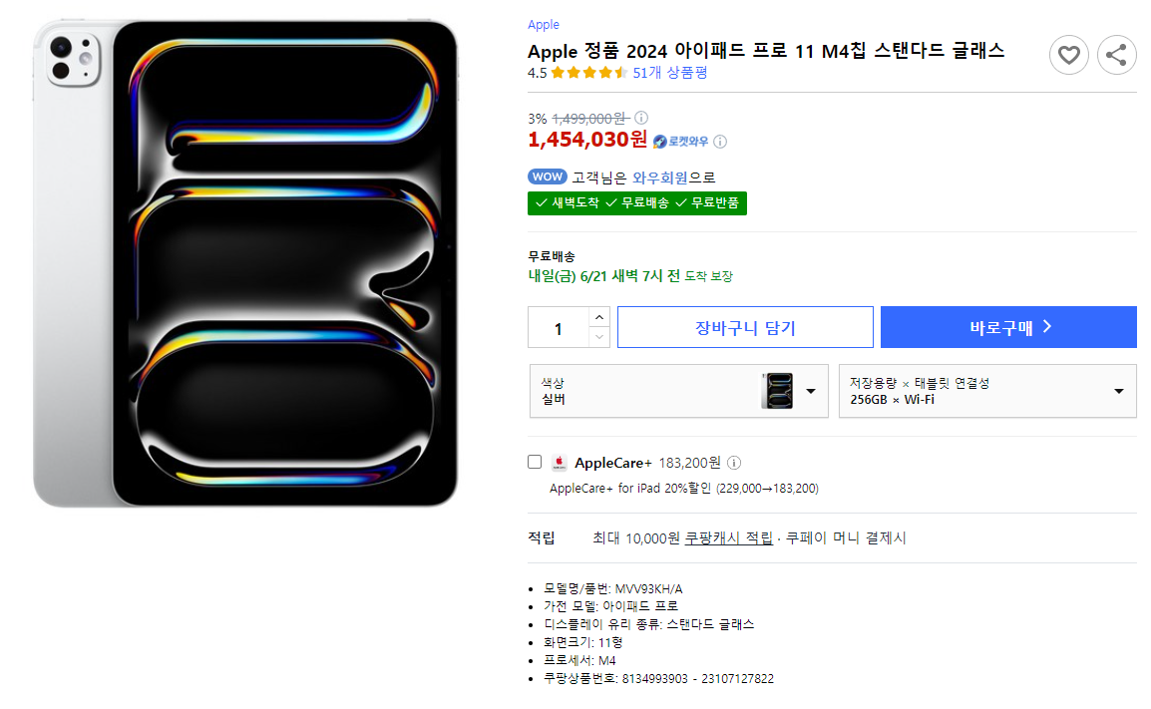This screenshot has height=709, width=1151.
Task: Increase quantity with up arrow
Action: [598, 317]
